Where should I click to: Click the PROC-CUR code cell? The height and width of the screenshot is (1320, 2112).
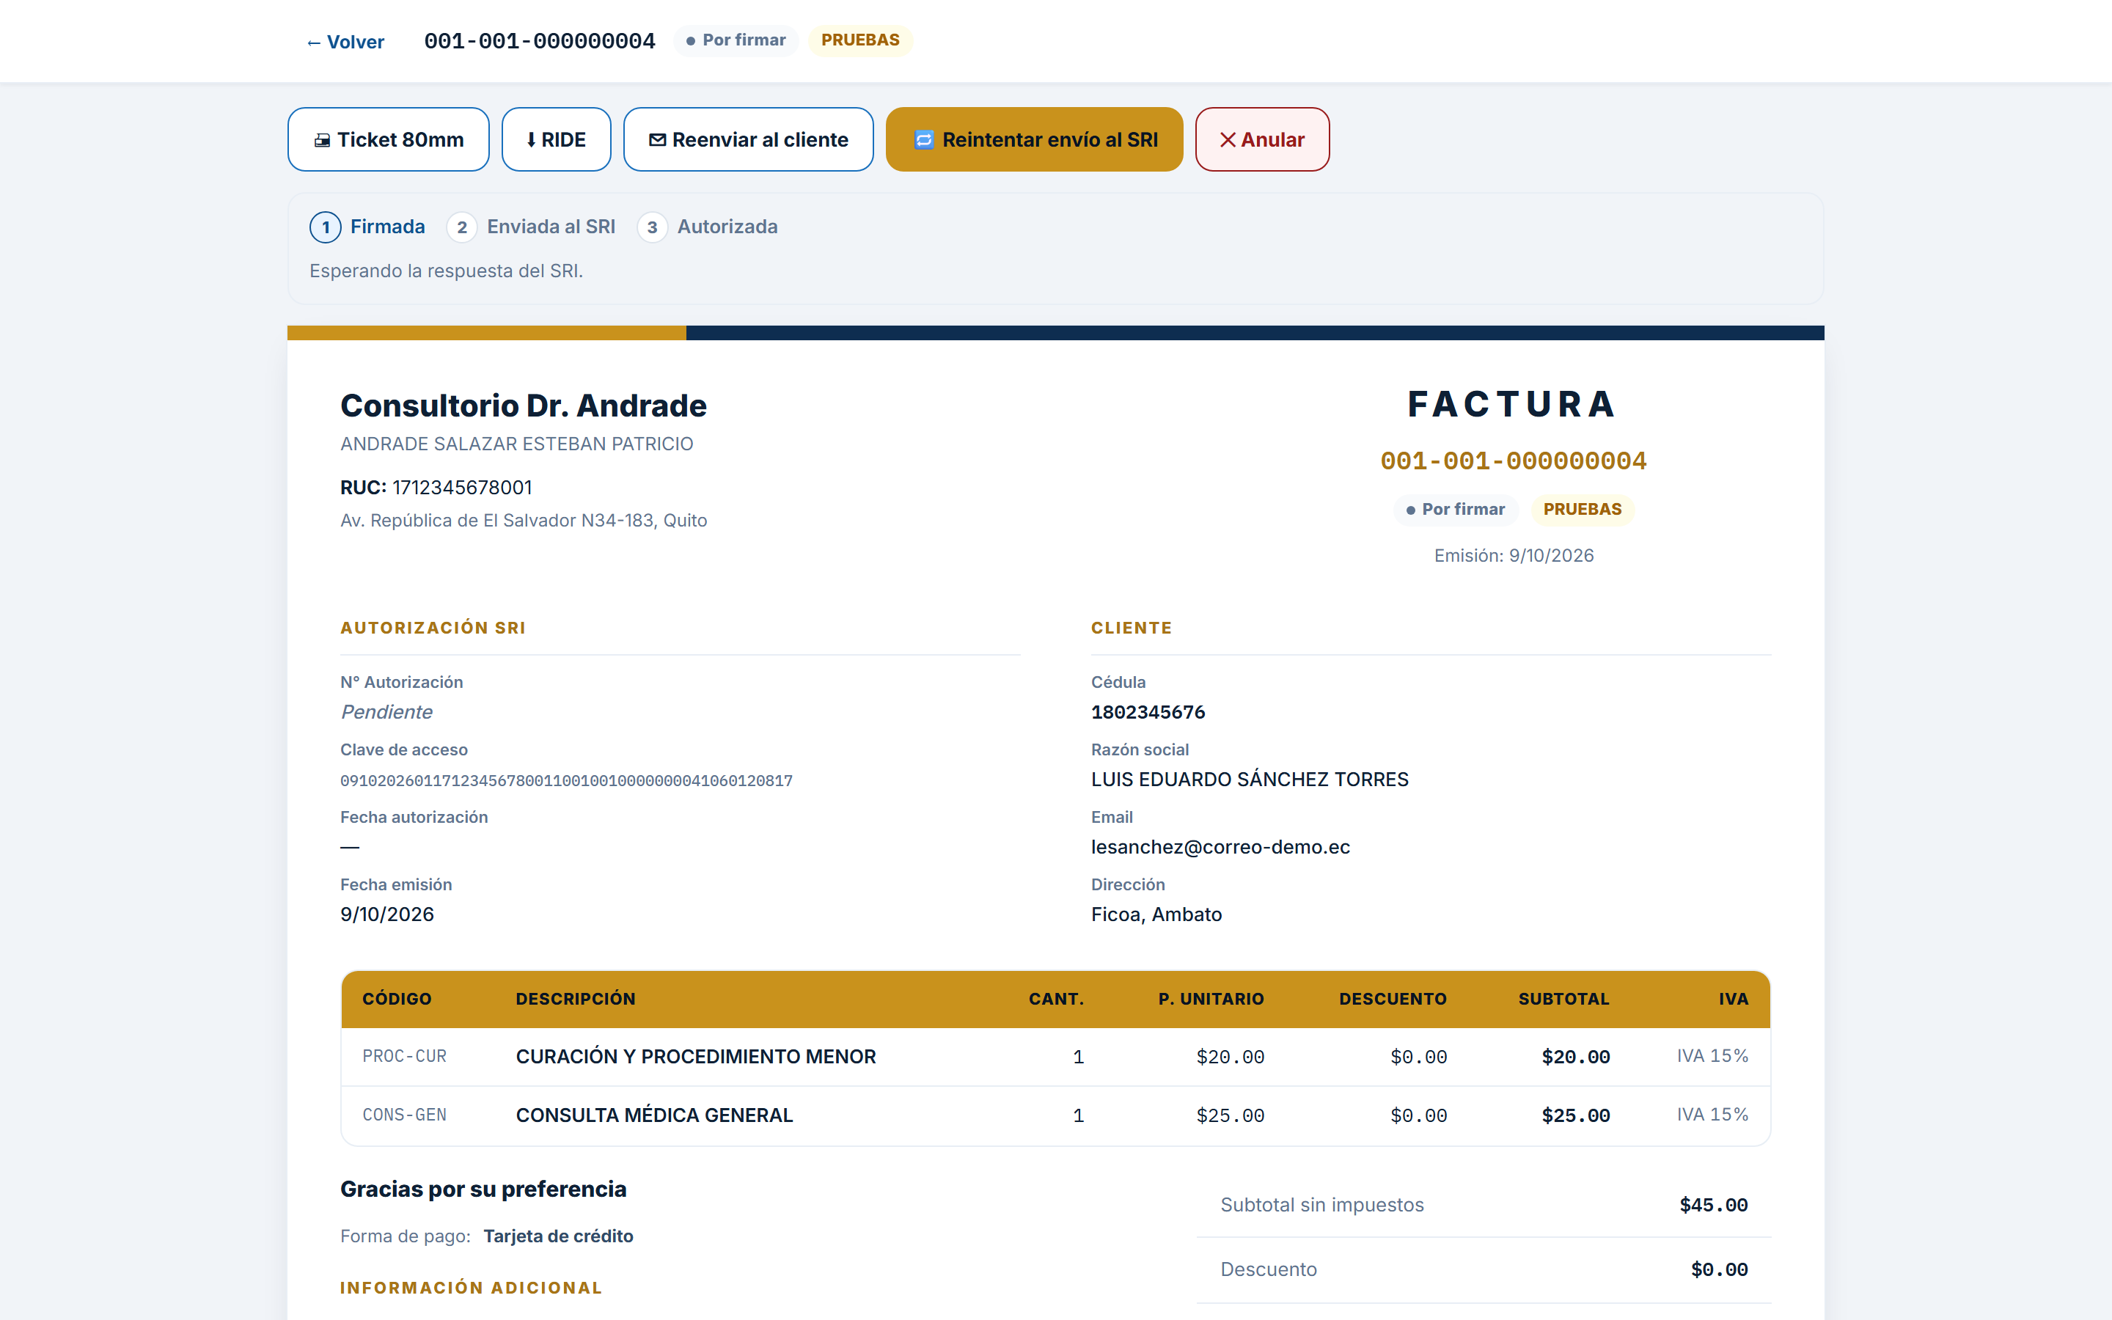tap(404, 1056)
